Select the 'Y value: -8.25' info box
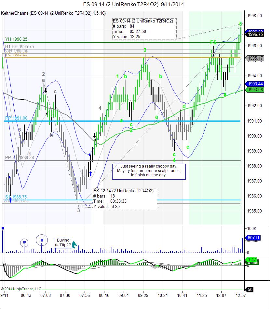Screen dimensions: 270x309 (125, 199)
